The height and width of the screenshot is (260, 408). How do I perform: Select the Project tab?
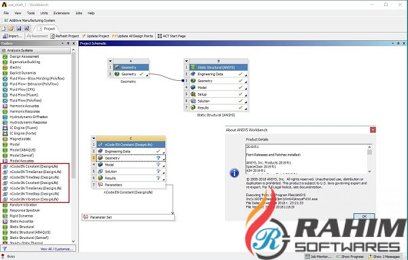point(46,29)
